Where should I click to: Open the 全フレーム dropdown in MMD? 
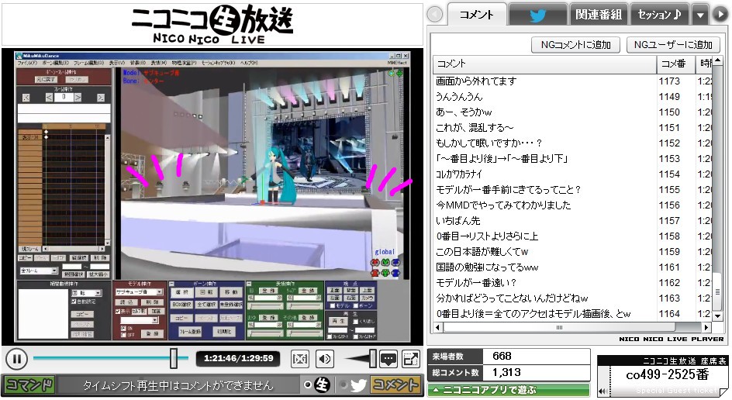tap(54, 271)
